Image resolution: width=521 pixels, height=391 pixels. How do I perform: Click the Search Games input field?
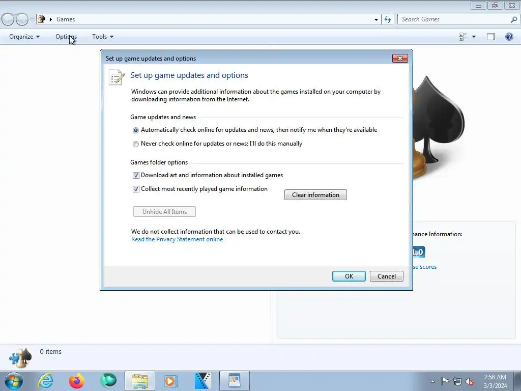(x=454, y=19)
